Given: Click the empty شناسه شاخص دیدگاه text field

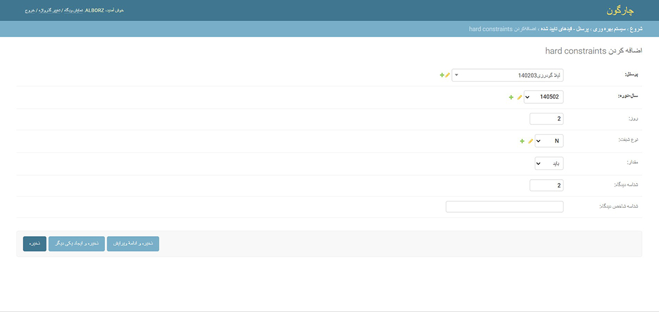Looking at the screenshot, I should (x=505, y=206).
